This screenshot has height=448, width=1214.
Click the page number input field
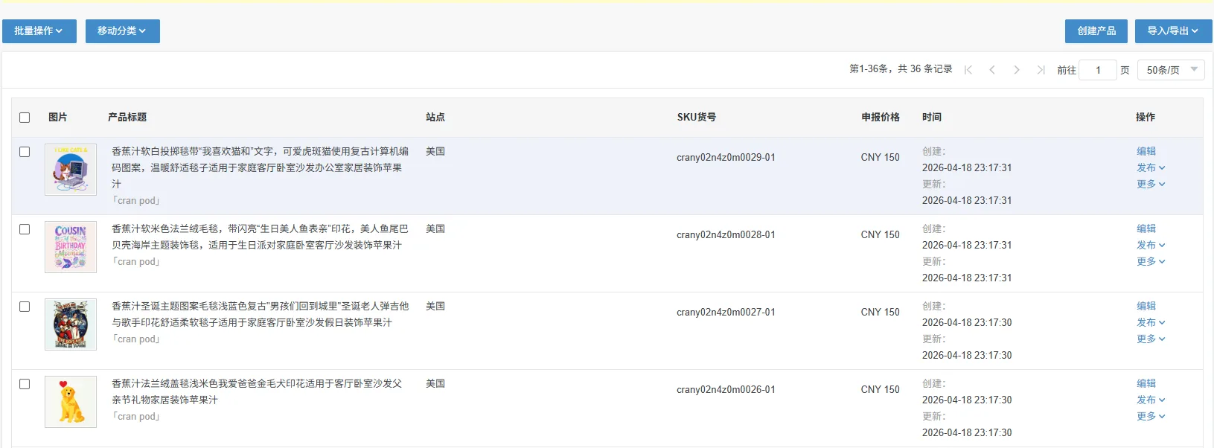coord(1098,70)
